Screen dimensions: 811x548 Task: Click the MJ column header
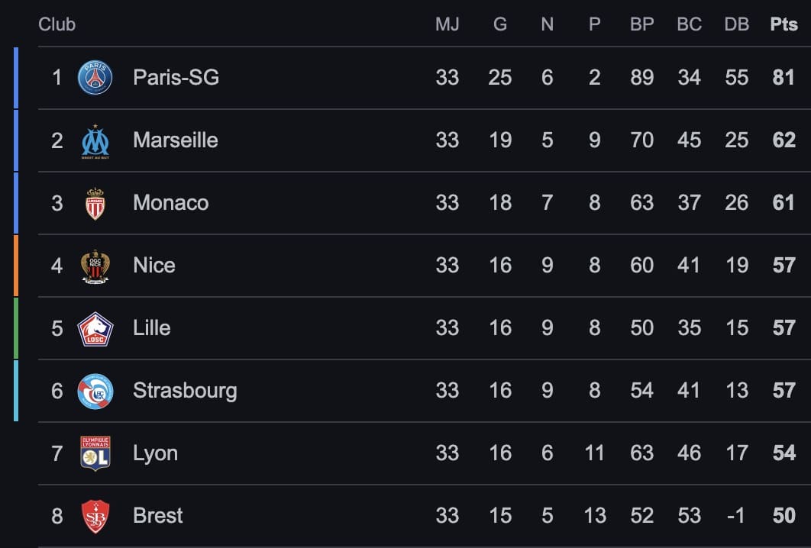click(447, 24)
